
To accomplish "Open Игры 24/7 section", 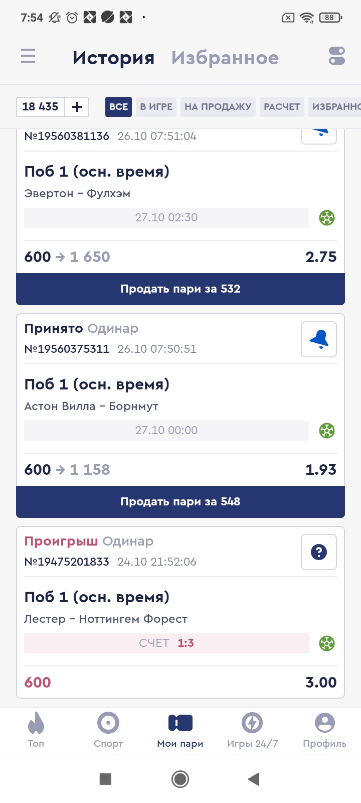I will pyautogui.click(x=252, y=730).
